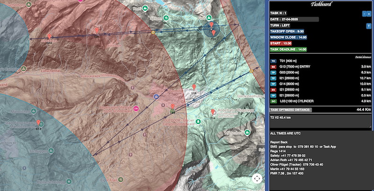Increase task number with plus button
The width and height of the screenshot is (374, 191).
(x=369, y=14)
